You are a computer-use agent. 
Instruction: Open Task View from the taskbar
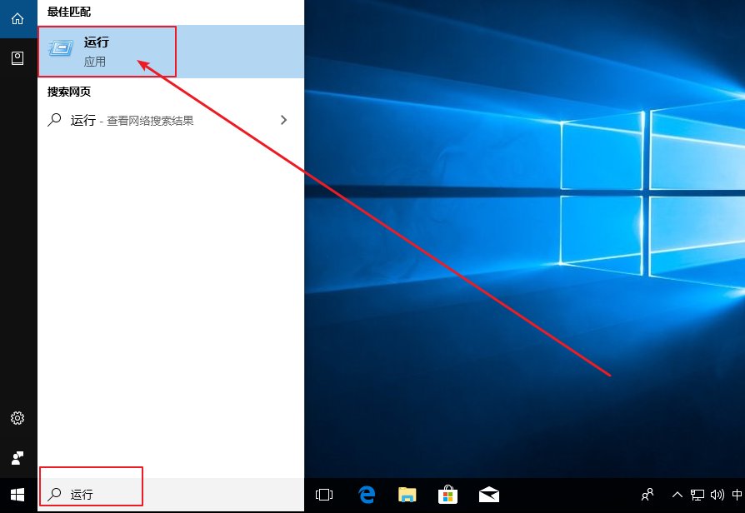coord(324,495)
